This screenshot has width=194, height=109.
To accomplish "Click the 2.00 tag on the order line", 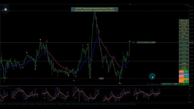I will coord(153,42).
